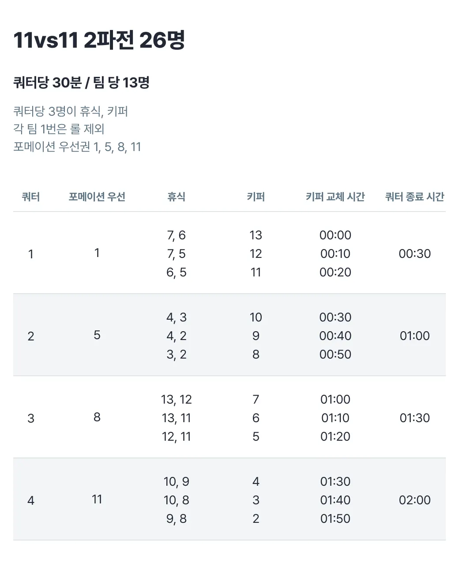459x567 pixels.
Task: Click the "키퍼" column header
Action: click(x=256, y=197)
